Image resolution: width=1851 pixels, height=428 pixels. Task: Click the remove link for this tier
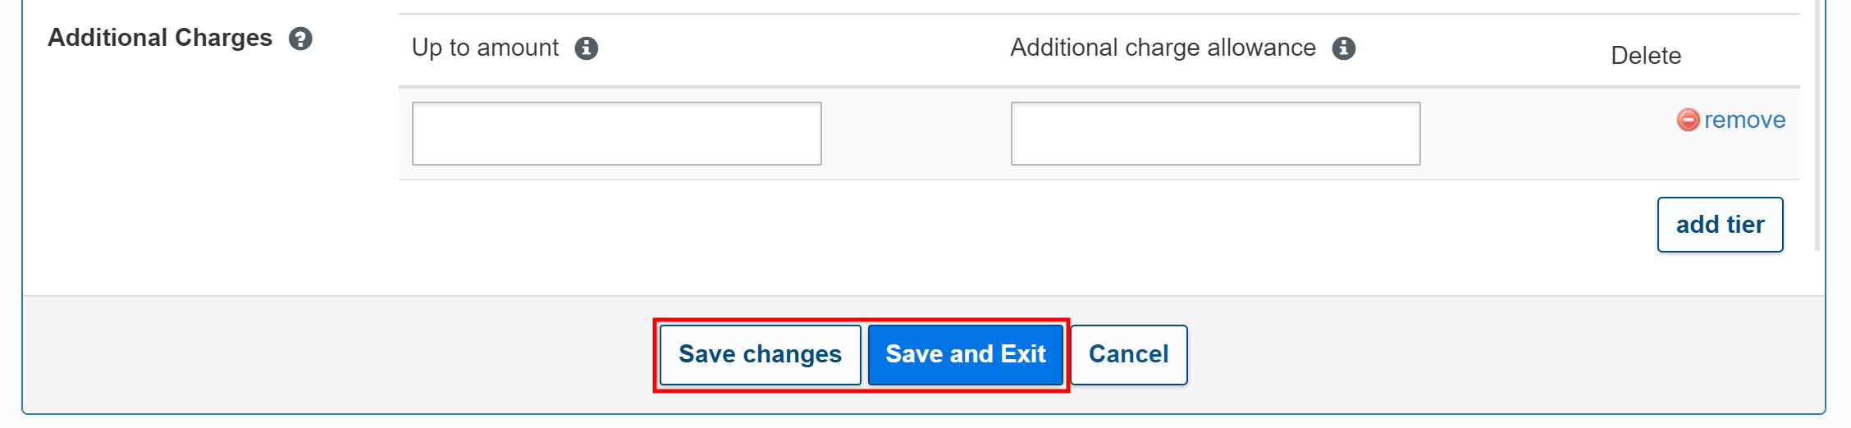pyautogui.click(x=1744, y=120)
